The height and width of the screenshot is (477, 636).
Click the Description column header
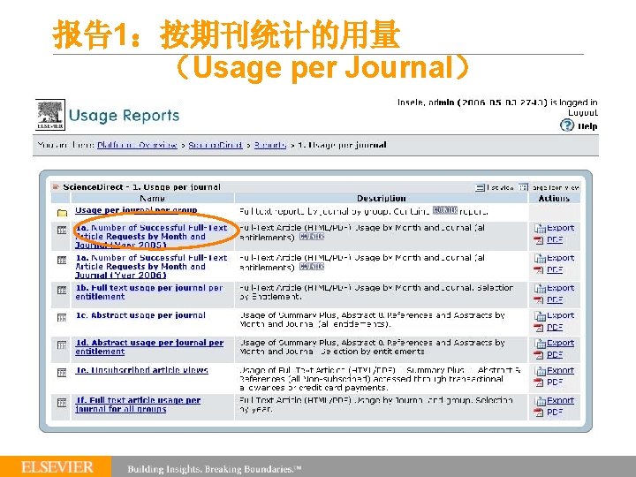coord(382,199)
